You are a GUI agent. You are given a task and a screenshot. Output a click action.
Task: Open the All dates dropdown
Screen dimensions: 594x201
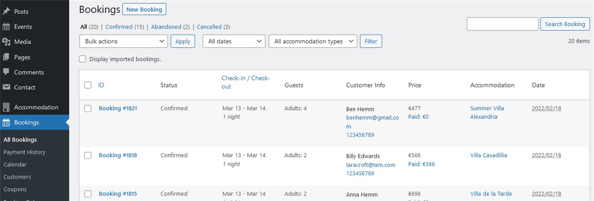(234, 41)
